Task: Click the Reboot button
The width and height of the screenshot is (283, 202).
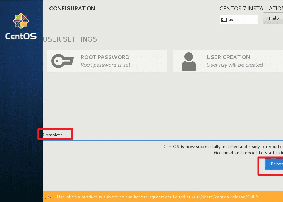Action: point(274,164)
